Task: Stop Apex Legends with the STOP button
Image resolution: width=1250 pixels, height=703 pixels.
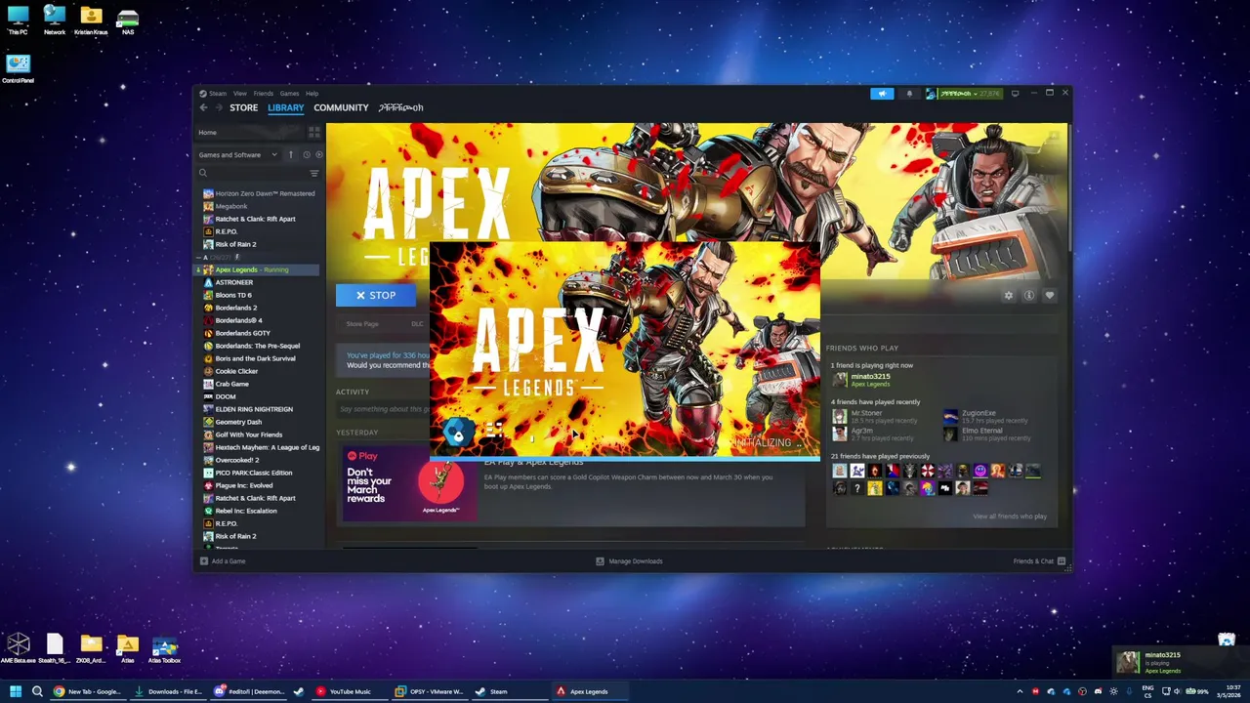Action: point(376,295)
